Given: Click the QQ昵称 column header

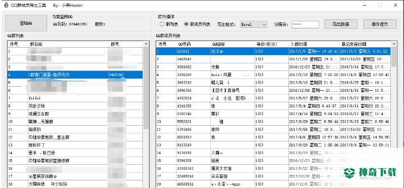Looking at the screenshot, I should pos(232,44).
